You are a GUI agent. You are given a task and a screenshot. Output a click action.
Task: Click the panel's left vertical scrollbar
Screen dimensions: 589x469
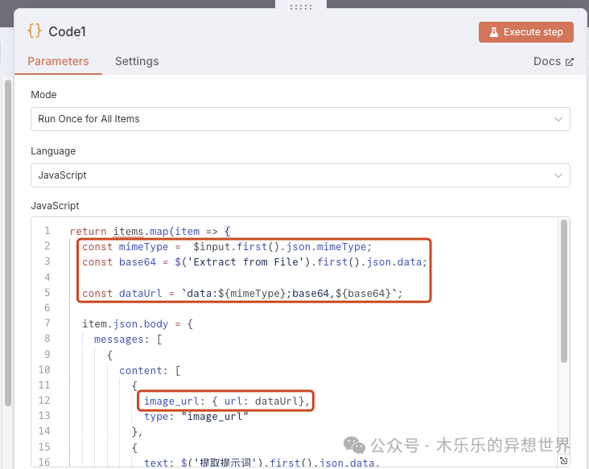click(8, 243)
